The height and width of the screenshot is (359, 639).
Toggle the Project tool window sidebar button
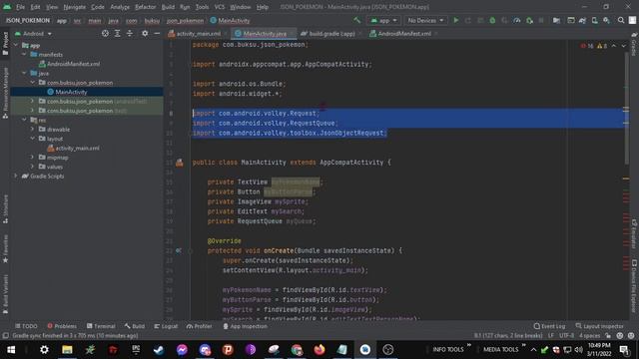click(x=5, y=44)
